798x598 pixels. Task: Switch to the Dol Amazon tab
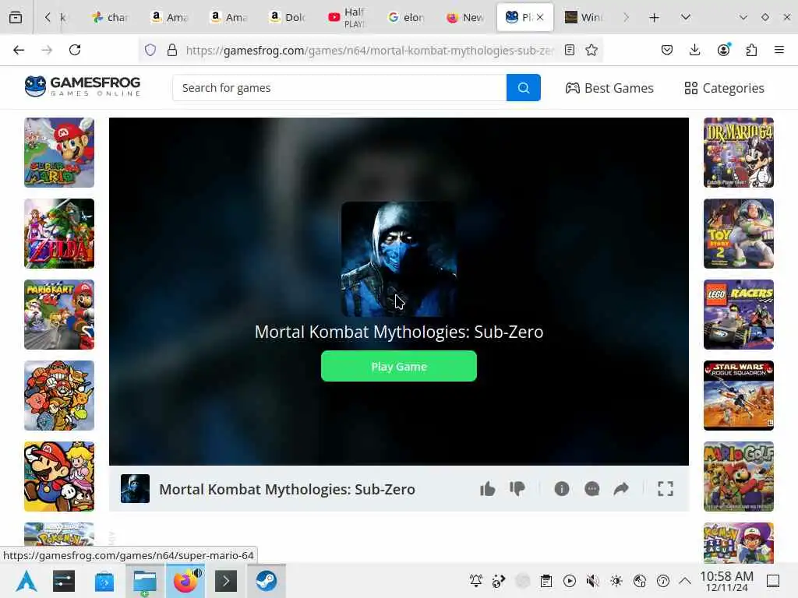coord(288,17)
